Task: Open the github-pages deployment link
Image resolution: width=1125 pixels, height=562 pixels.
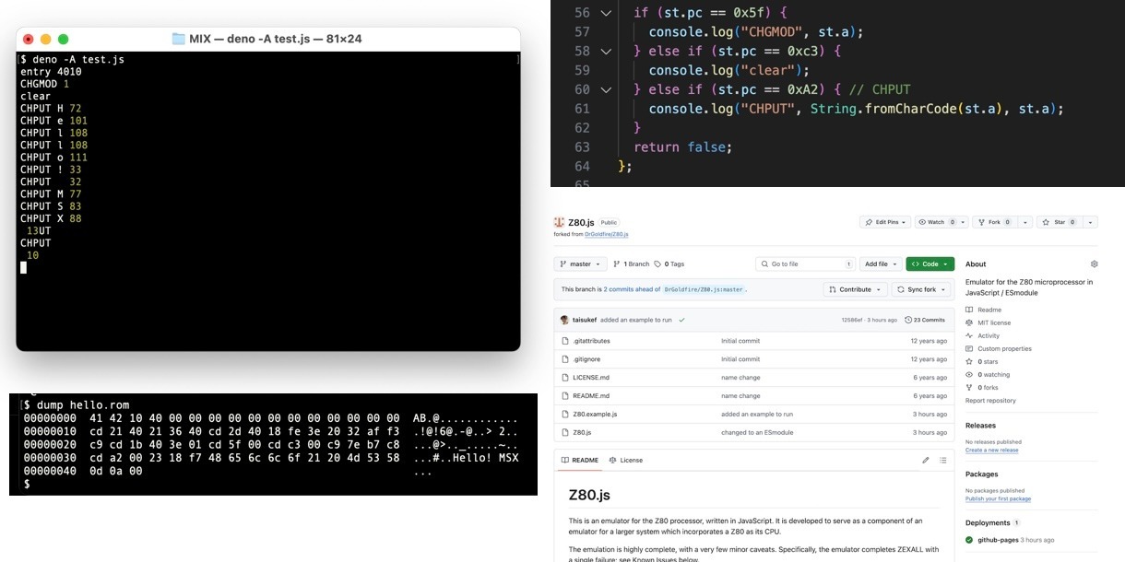Action: (x=998, y=539)
